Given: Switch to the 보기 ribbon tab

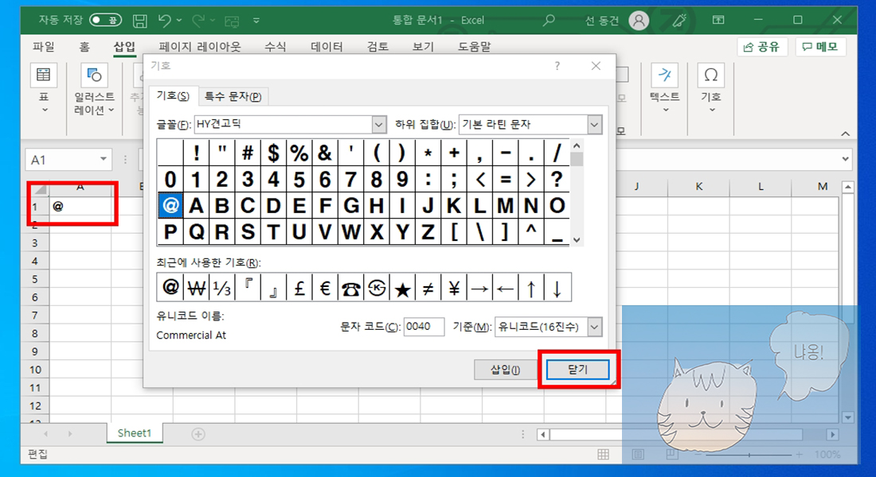Looking at the screenshot, I should click(423, 47).
